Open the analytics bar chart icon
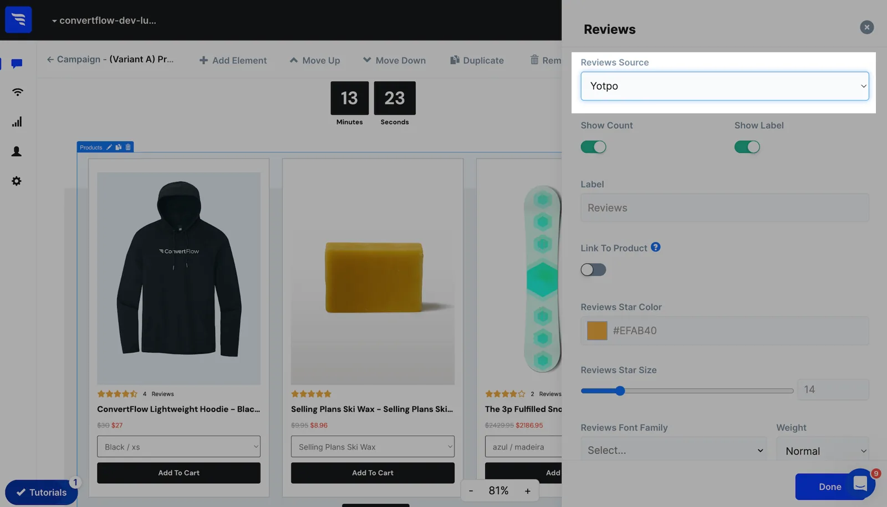 (x=17, y=122)
